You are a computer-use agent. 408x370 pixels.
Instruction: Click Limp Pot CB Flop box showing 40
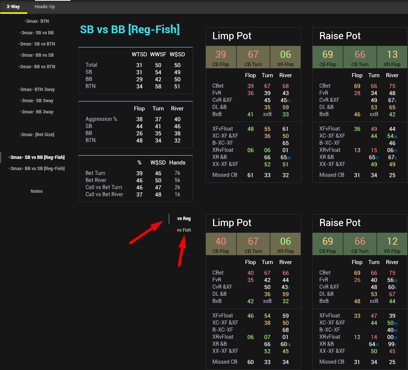[221, 244]
